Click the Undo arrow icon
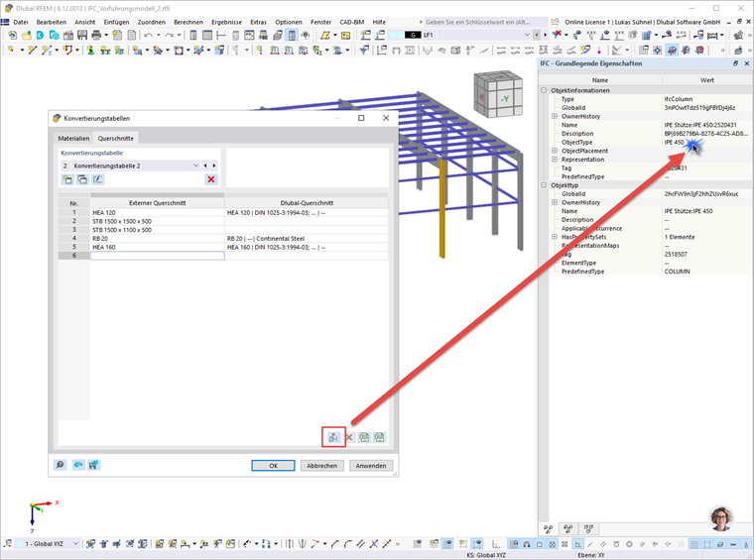 148,35
